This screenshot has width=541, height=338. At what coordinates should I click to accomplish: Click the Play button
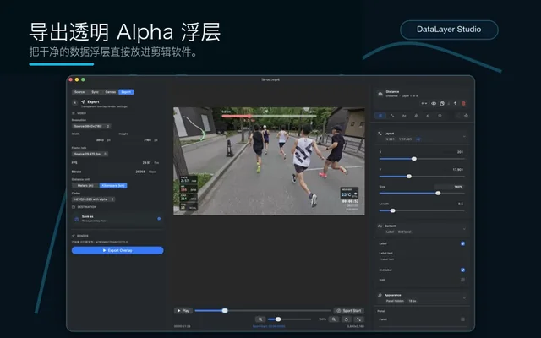[183, 311]
